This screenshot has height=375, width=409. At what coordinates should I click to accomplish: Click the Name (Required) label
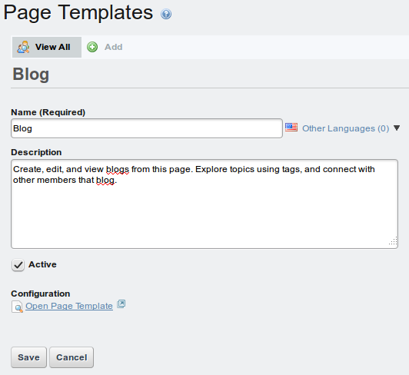click(48, 112)
